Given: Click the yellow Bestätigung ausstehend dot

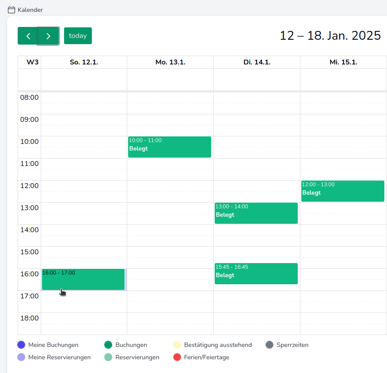Looking at the screenshot, I should pos(178,345).
